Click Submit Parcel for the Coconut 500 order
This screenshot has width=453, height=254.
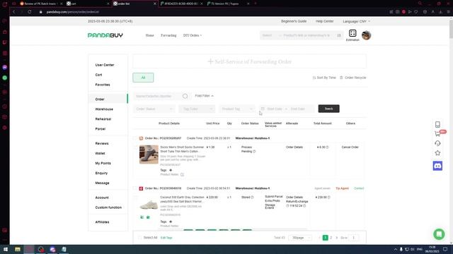click(x=274, y=196)
